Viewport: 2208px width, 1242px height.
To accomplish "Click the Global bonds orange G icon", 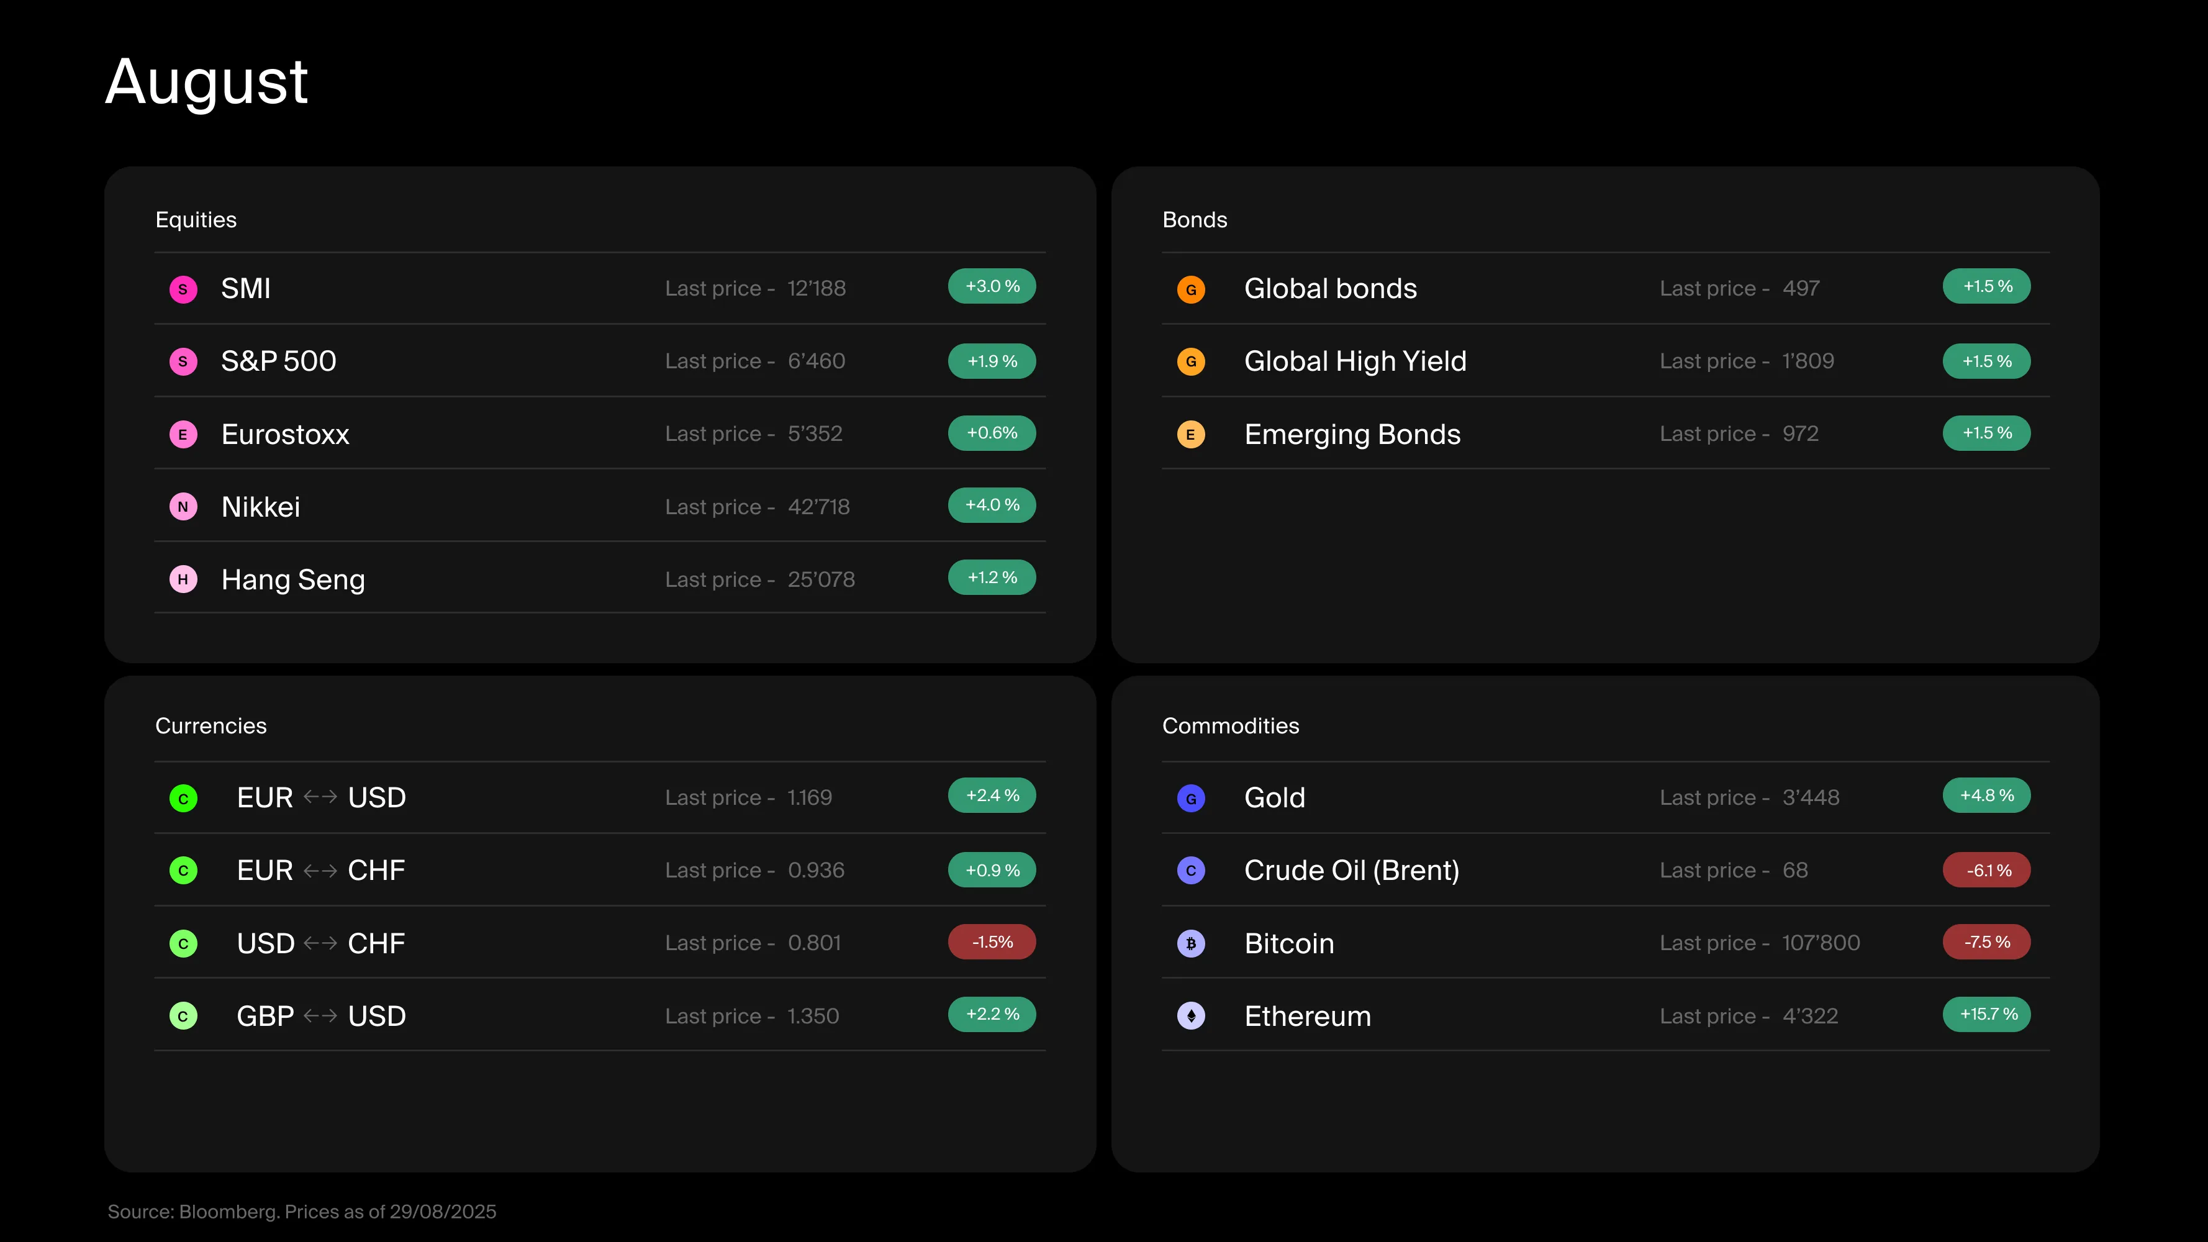I will click(1190, 289).
